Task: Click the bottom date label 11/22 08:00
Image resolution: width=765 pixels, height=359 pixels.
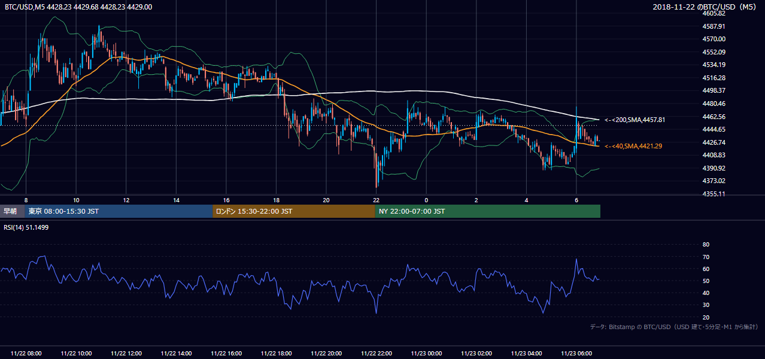Action: click(26, 354)
